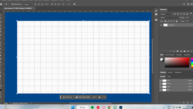This screenshot has height=109, width=193.
Task: Filter layers by adjustment layer icon
Action: tap(178, 14)
